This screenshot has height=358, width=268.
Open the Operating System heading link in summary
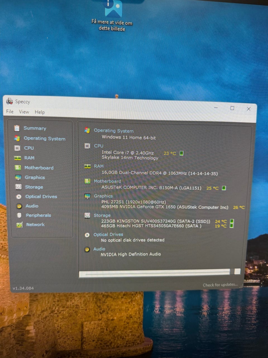click(114, 131)
